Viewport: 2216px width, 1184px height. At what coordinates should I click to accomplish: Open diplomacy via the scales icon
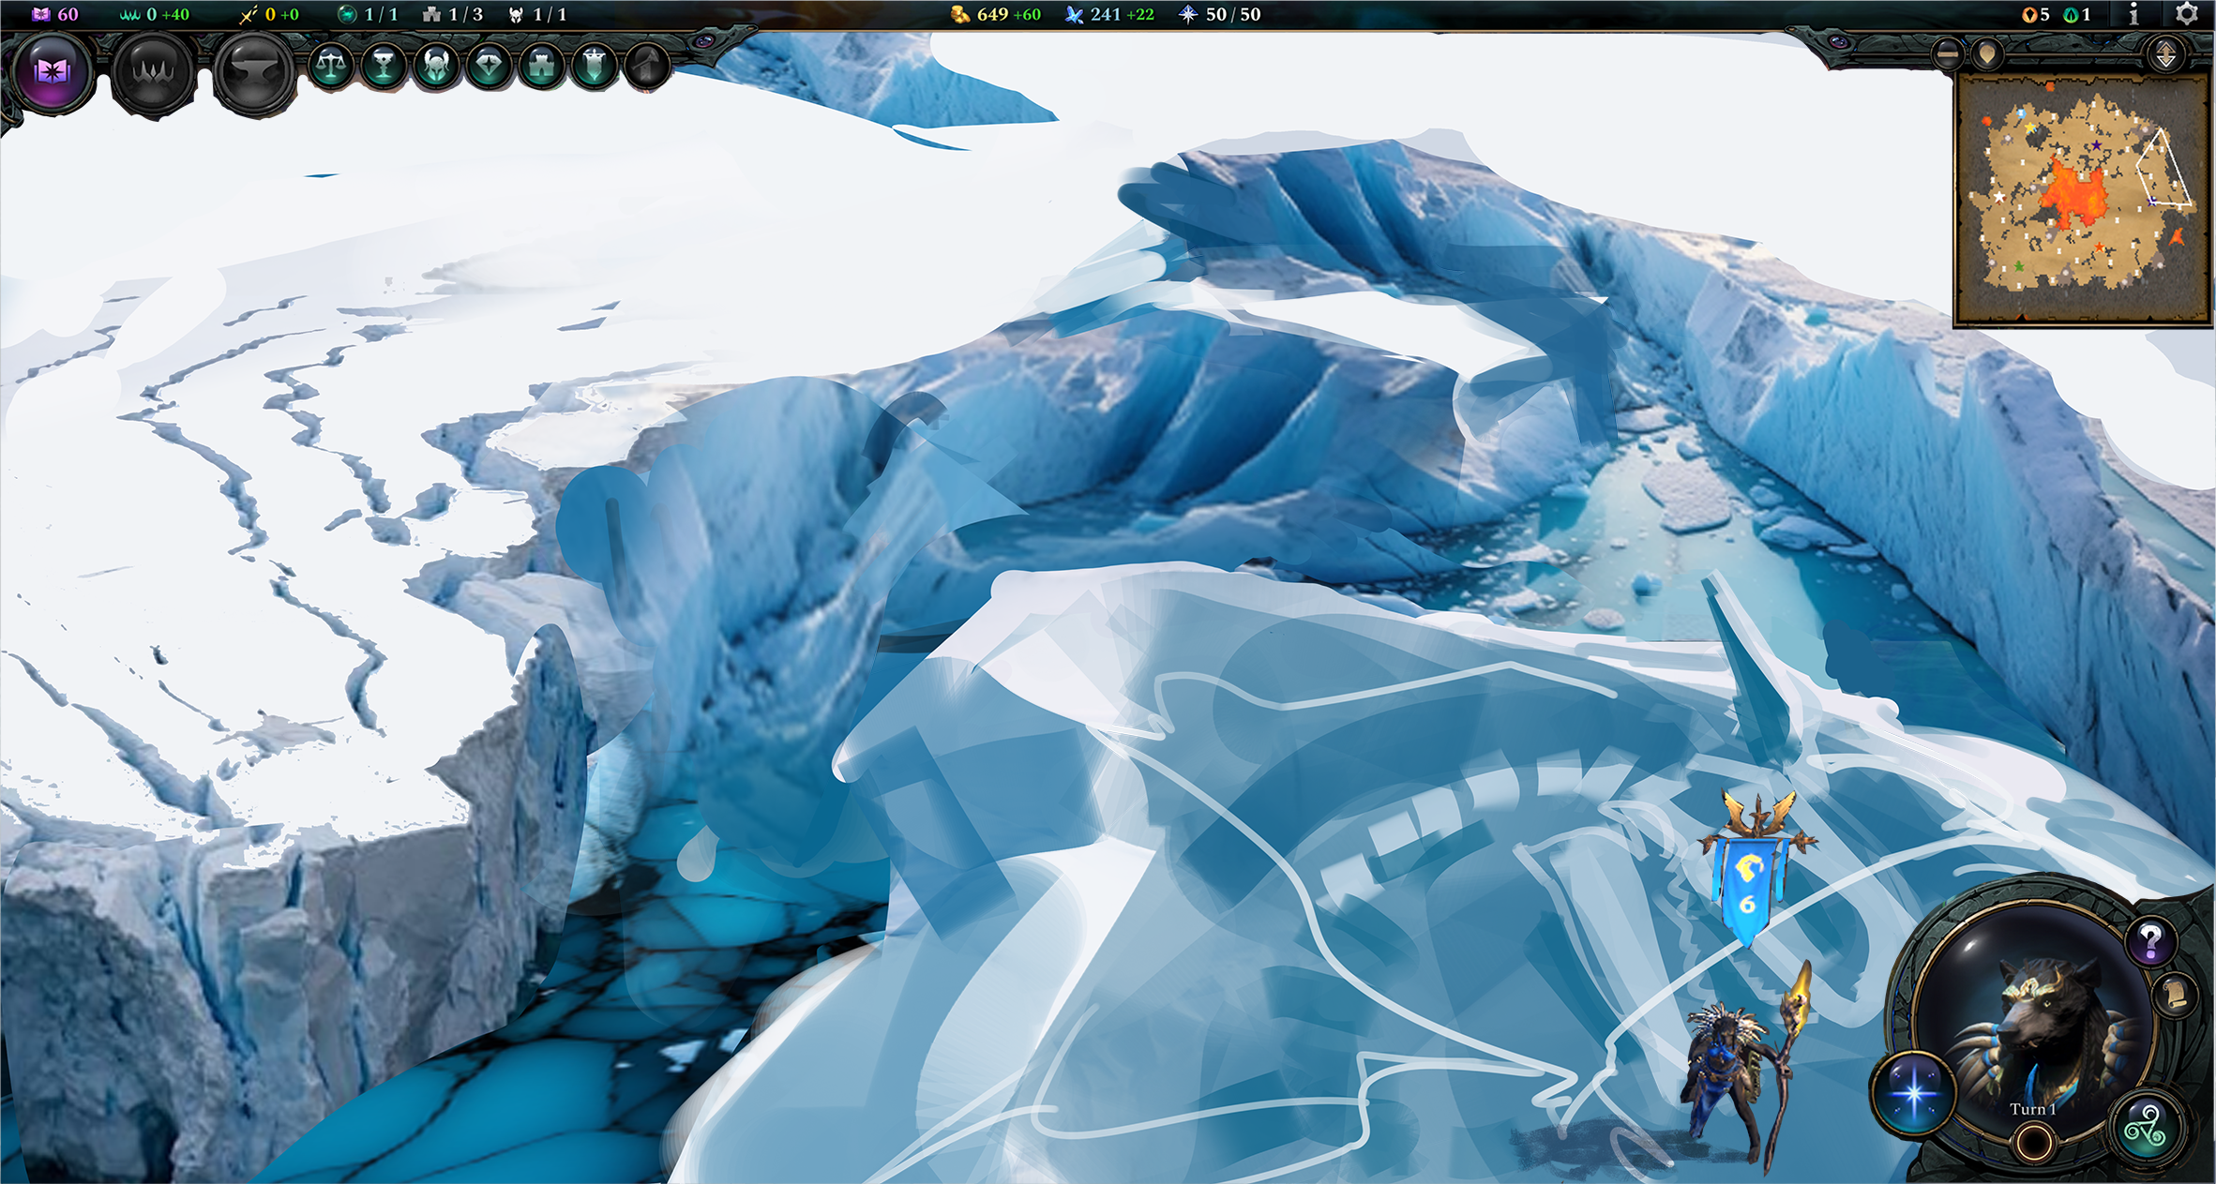[331, 66]
